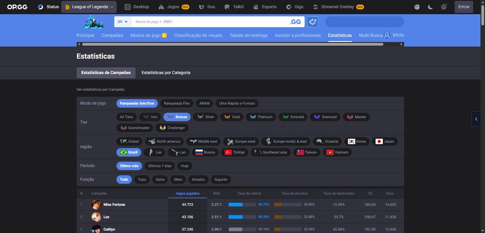
Task: Select the Global region
Action: [129, 141]
